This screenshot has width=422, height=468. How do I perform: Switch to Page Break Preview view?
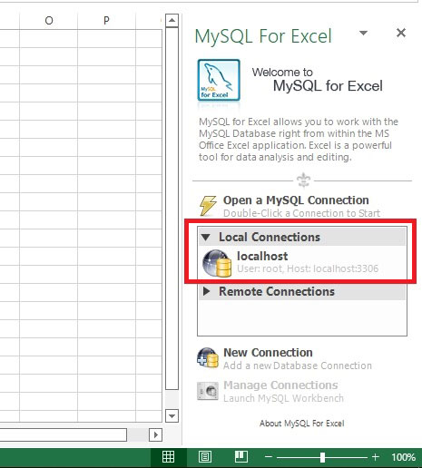(241, 457)
